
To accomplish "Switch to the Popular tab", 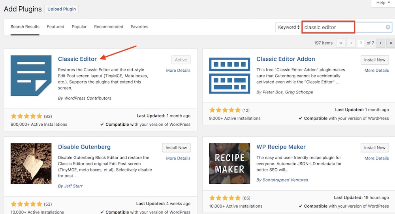I will coord(79,27).
